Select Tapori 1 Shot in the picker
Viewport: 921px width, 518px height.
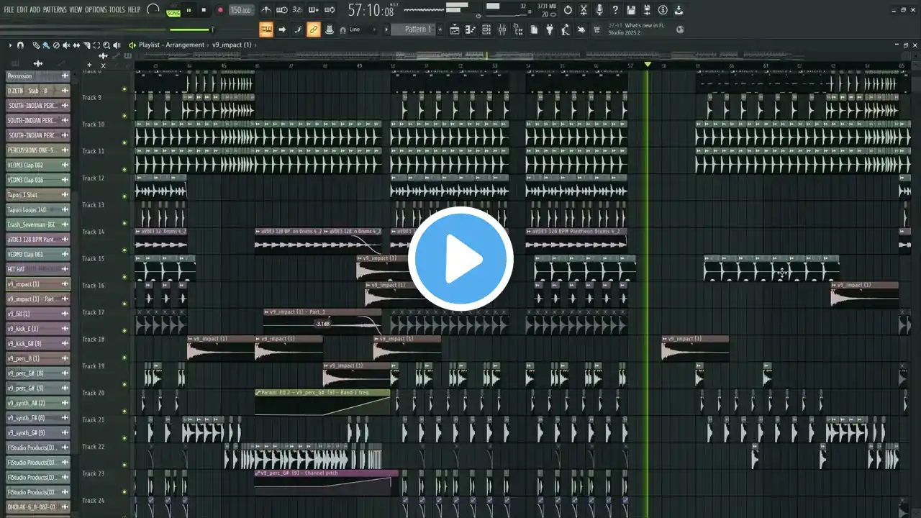coord(38,195)
